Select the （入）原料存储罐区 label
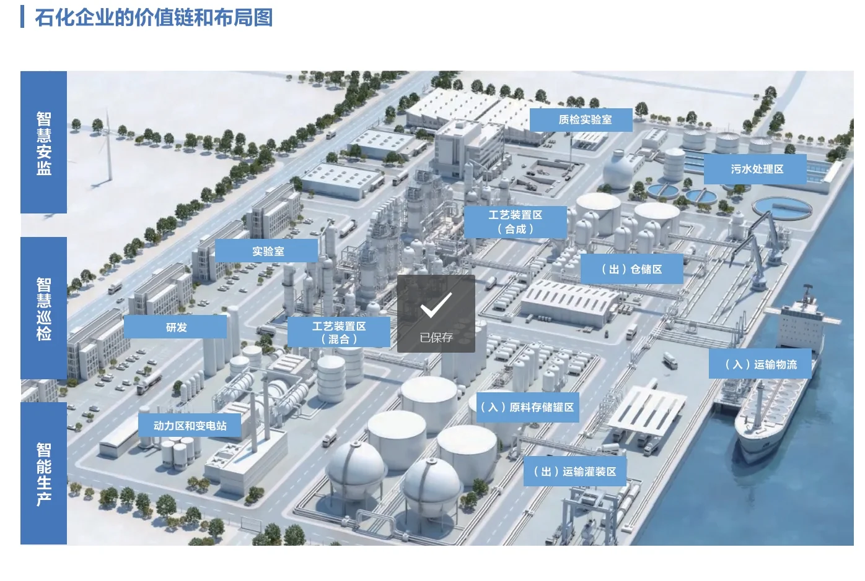The height and width of the screenshot is (581, 865). [x=528, y=407]
